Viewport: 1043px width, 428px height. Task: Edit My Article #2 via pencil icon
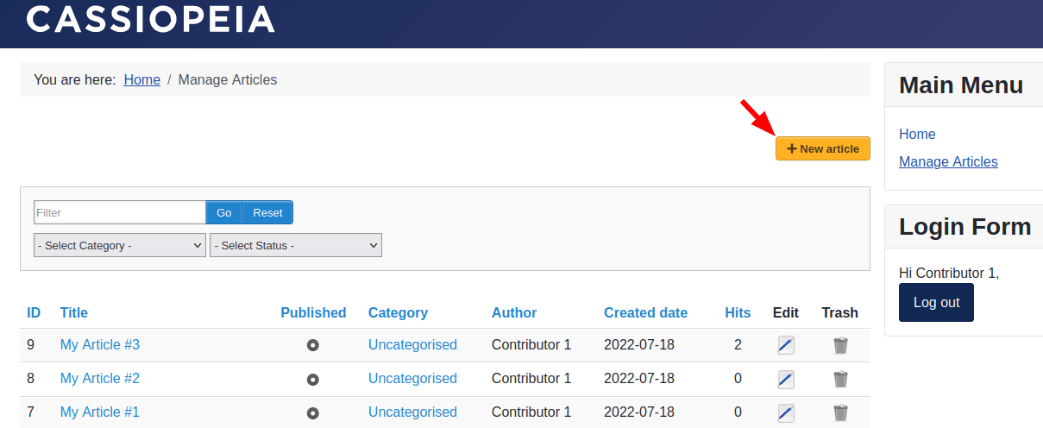786,379
